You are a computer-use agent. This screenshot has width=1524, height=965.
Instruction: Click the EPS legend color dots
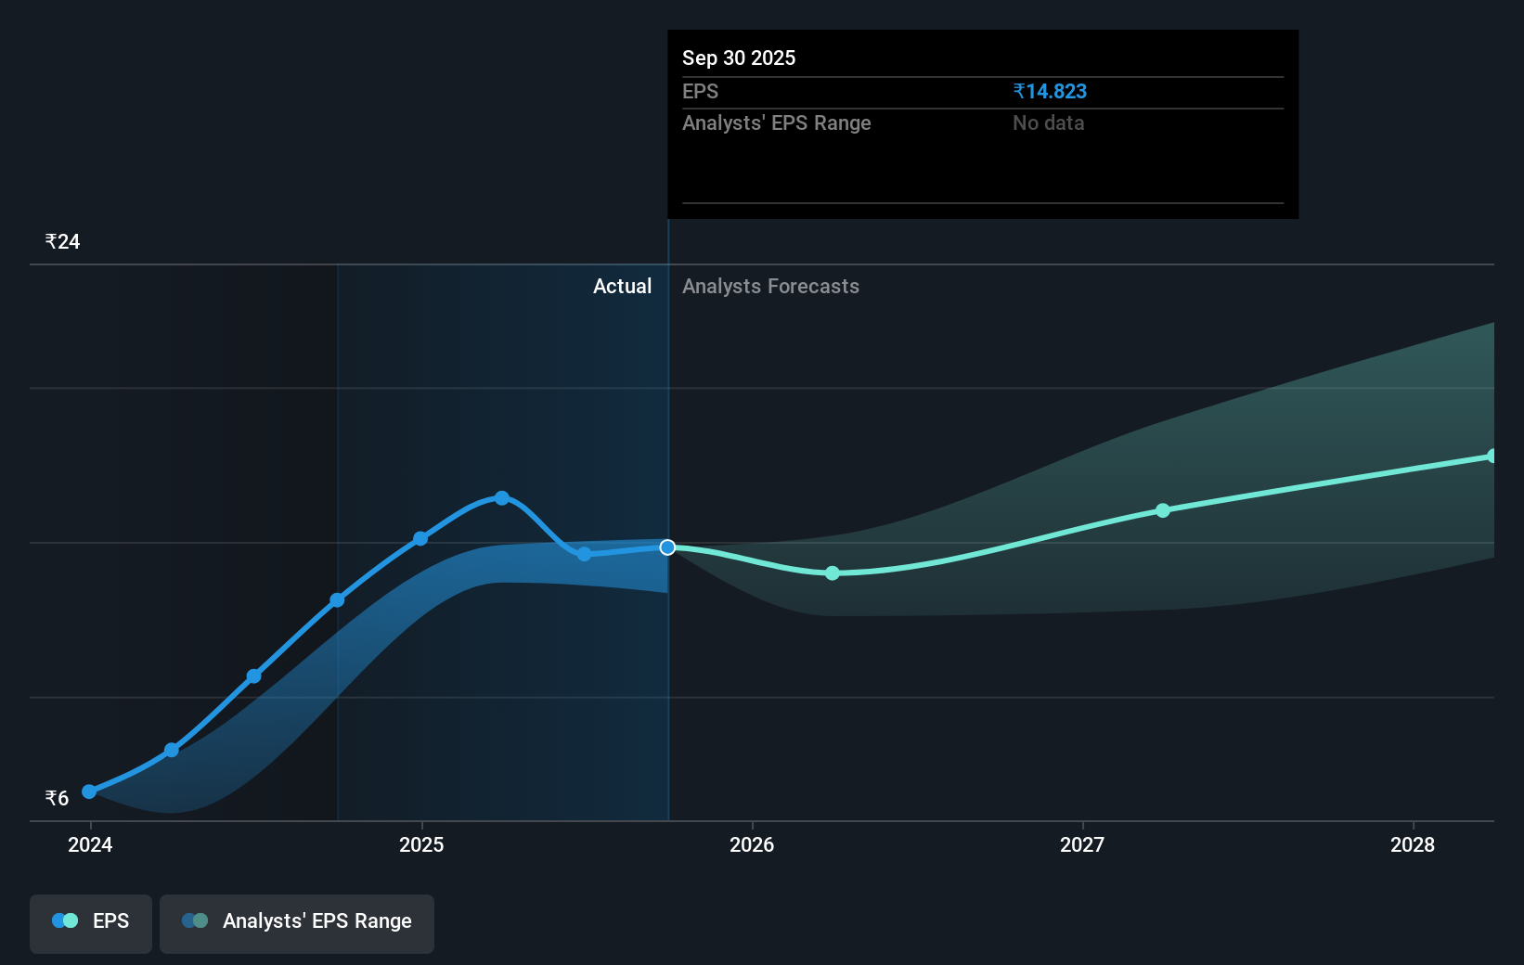(x=65, y=920)
